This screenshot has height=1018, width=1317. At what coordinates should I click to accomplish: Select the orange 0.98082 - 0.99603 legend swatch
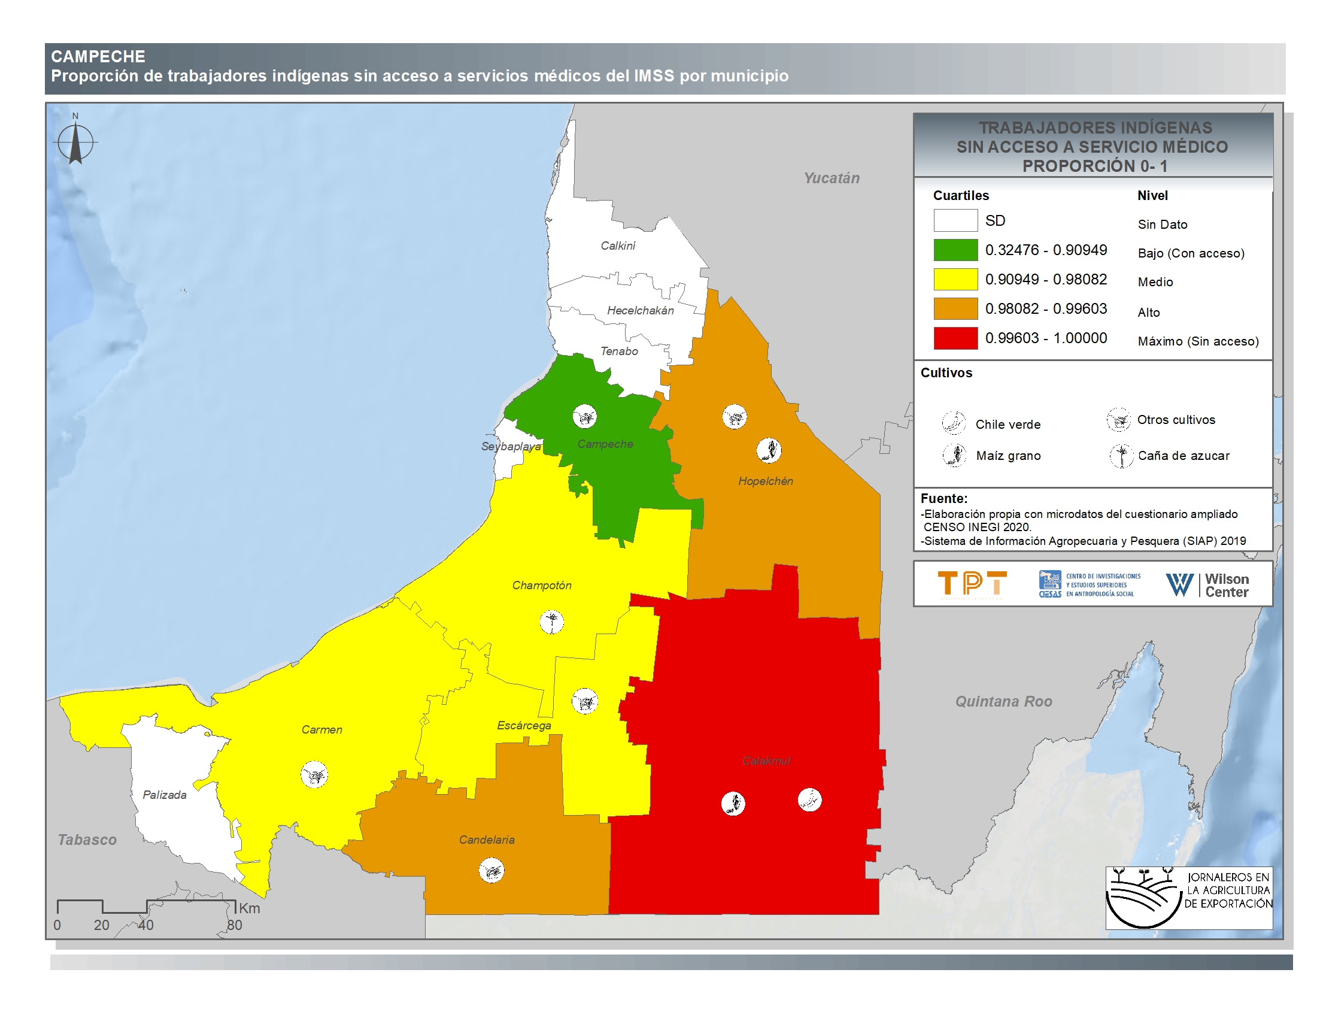[x=955, y=309]
